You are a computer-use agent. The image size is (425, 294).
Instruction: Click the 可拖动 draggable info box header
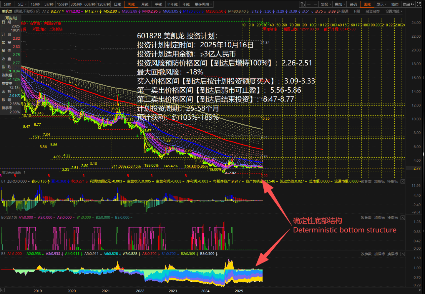coord(11,18)
